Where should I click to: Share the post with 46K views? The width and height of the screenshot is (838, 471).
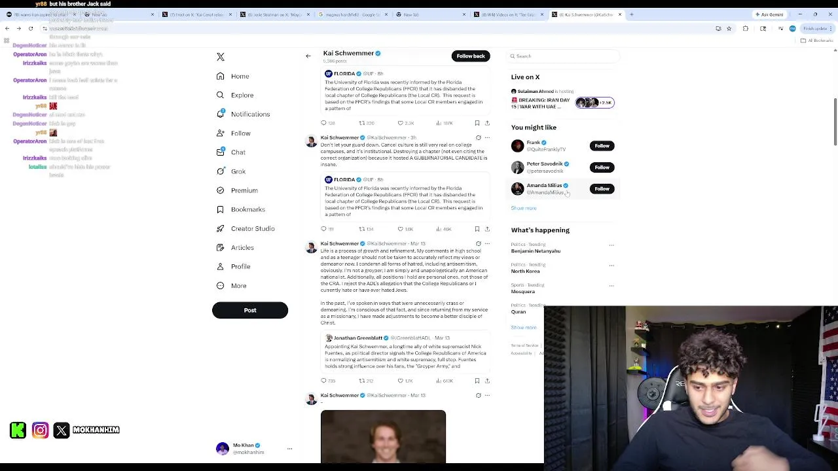coord(487,229)
